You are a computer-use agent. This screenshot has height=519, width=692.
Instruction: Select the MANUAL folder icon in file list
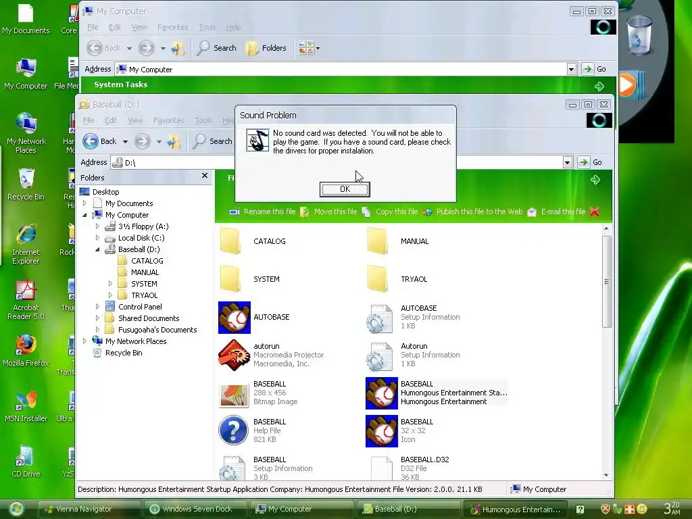[378, 241]
